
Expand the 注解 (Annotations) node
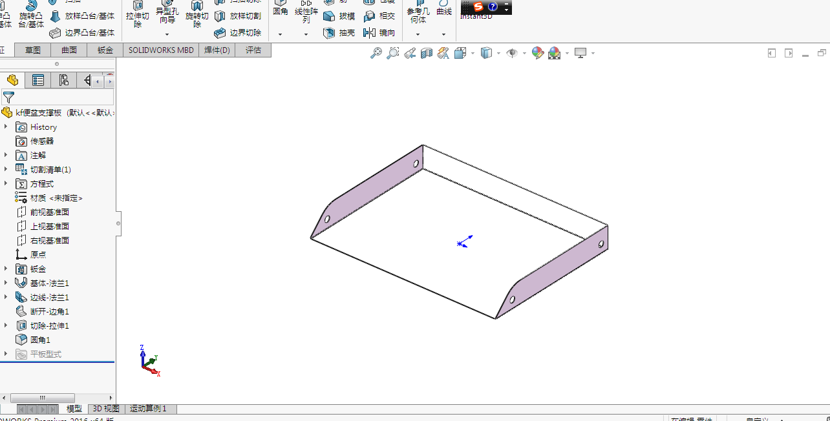5,155
